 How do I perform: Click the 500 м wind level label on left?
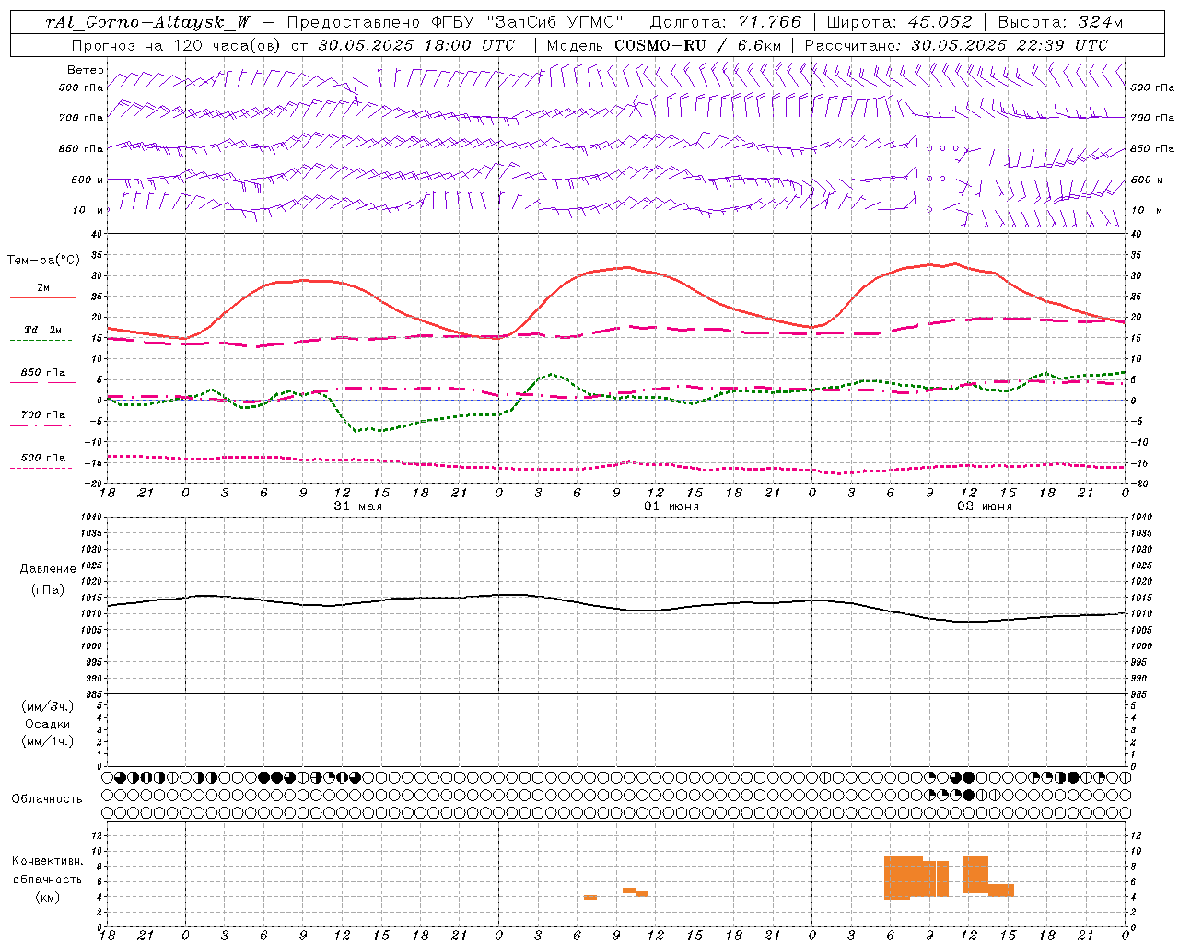[x=87, y=180]
